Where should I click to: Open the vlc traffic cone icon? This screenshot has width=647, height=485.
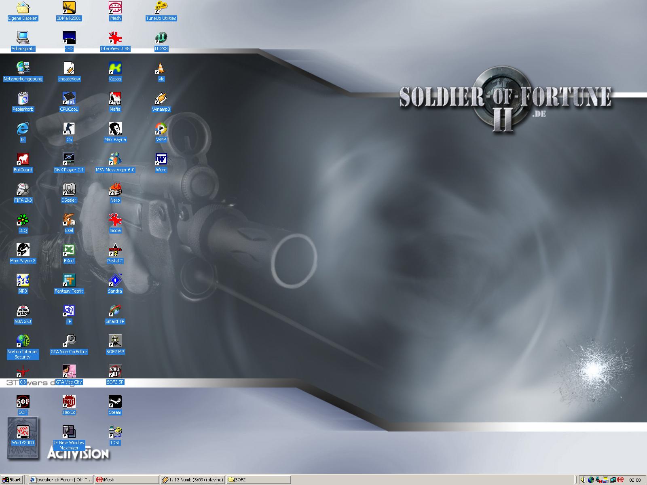(161, 69)
